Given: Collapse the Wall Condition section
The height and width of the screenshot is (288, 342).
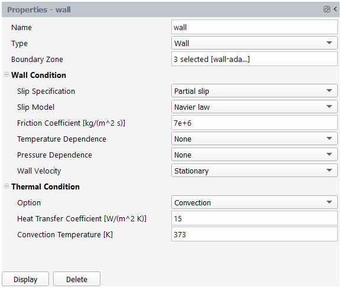Looking at the screenshot, I should (6, 75).
